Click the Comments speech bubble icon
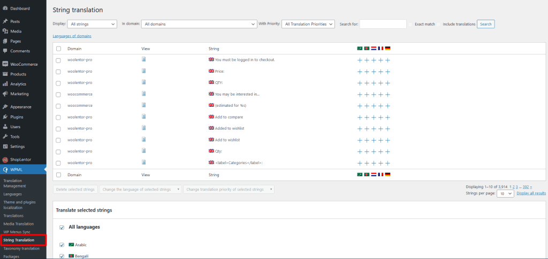548x259 pixels. (5, 51)
